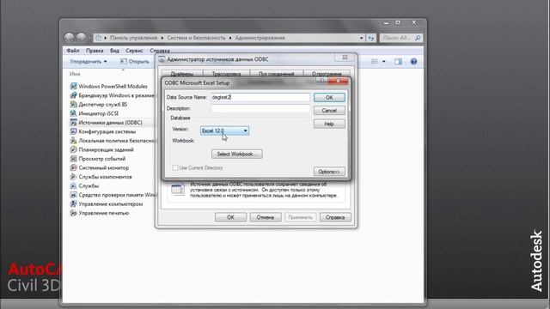Viewport: 550px width, 309px height.
Task: Switch to the О программе tab
Action: [x=327, y=74]
